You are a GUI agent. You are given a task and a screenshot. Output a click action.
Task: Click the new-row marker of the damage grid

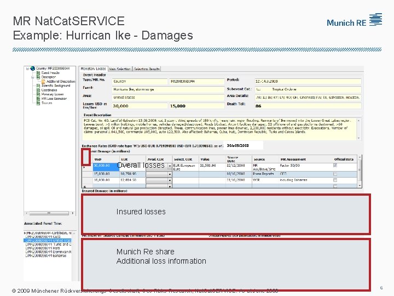[85, 187]
